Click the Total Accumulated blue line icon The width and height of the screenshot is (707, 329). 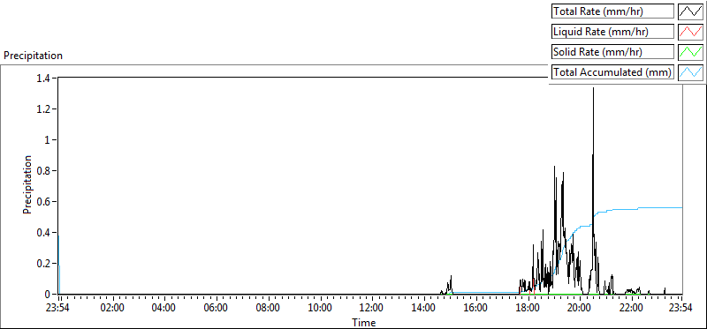(x=690, y=72)
